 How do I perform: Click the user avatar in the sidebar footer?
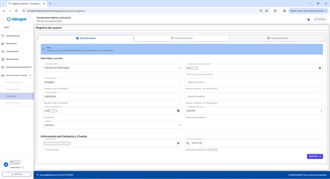6,164
